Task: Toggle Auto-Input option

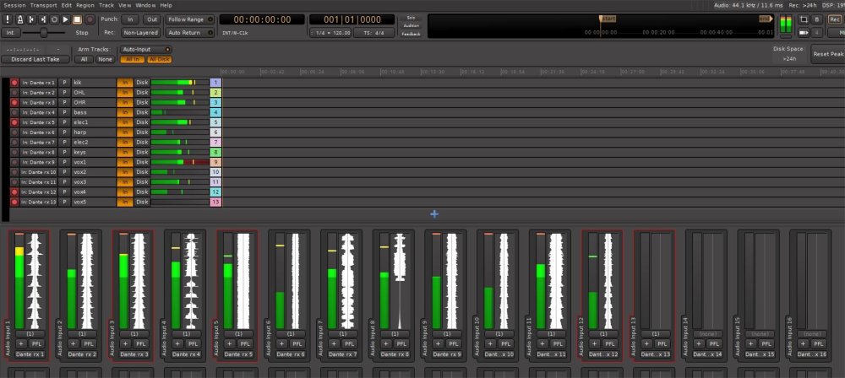Action: tap(146, 49)
